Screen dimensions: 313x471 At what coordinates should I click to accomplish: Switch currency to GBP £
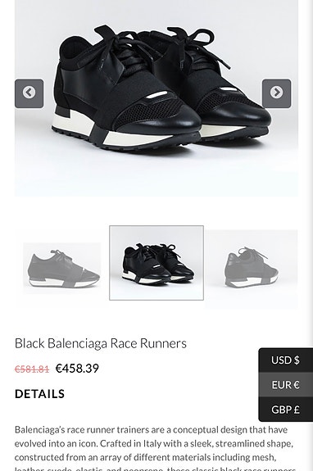click(285, 410)
